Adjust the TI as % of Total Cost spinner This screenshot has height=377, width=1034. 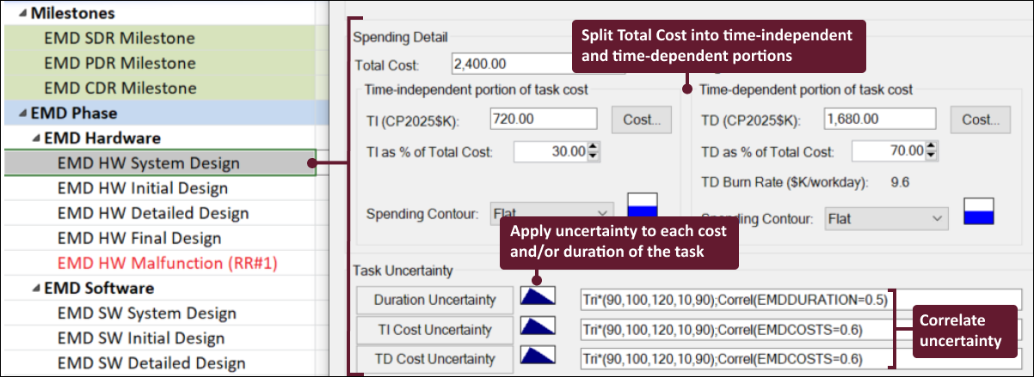[593, 152]
